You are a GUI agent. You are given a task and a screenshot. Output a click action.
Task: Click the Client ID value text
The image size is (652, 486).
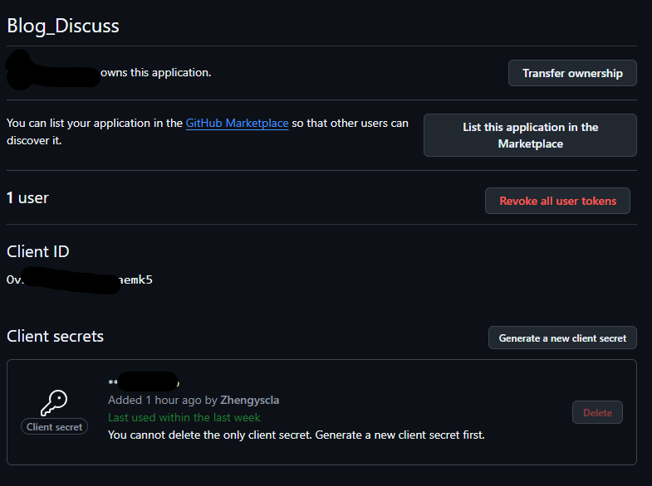pyautogui.click(x=79, y=280)
